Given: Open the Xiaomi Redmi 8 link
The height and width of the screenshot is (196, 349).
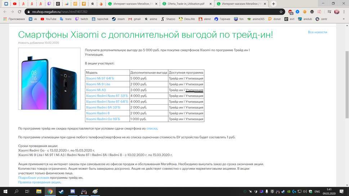Looking at the screenshot, I should [98, 113].
